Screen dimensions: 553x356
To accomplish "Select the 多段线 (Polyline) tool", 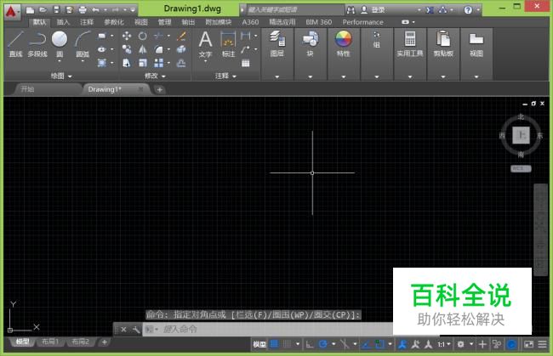I will click(x=37, y=43).
